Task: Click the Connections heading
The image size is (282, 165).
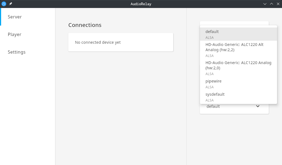Action: click(85, 25)
